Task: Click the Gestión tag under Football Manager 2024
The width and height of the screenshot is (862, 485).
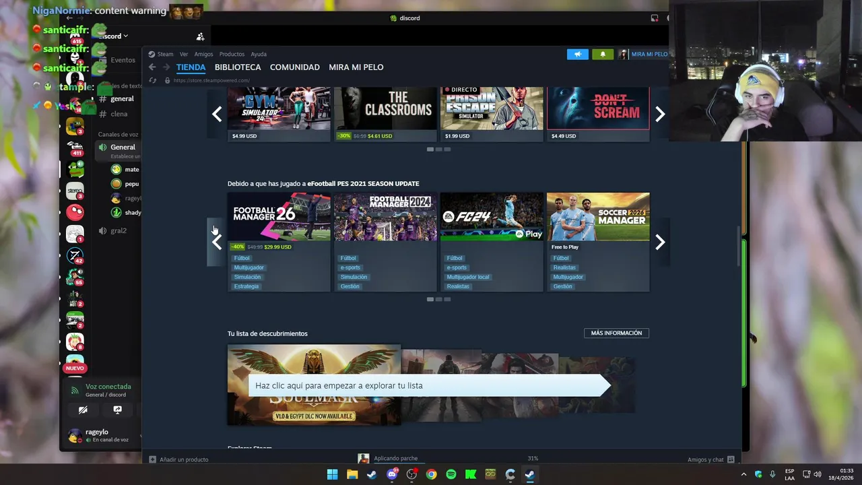Action: click(x=350, y=286)
